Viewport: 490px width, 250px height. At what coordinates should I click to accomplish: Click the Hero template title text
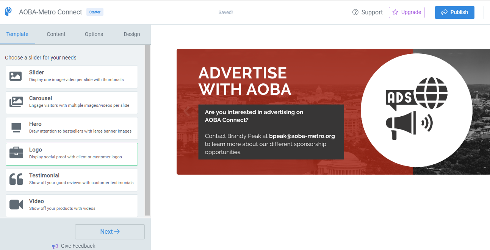coord(35,124)
